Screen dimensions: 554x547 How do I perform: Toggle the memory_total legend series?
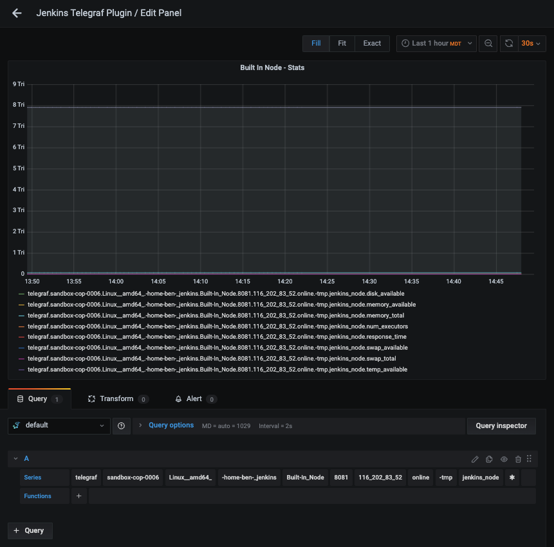click(x=216, y=316)
